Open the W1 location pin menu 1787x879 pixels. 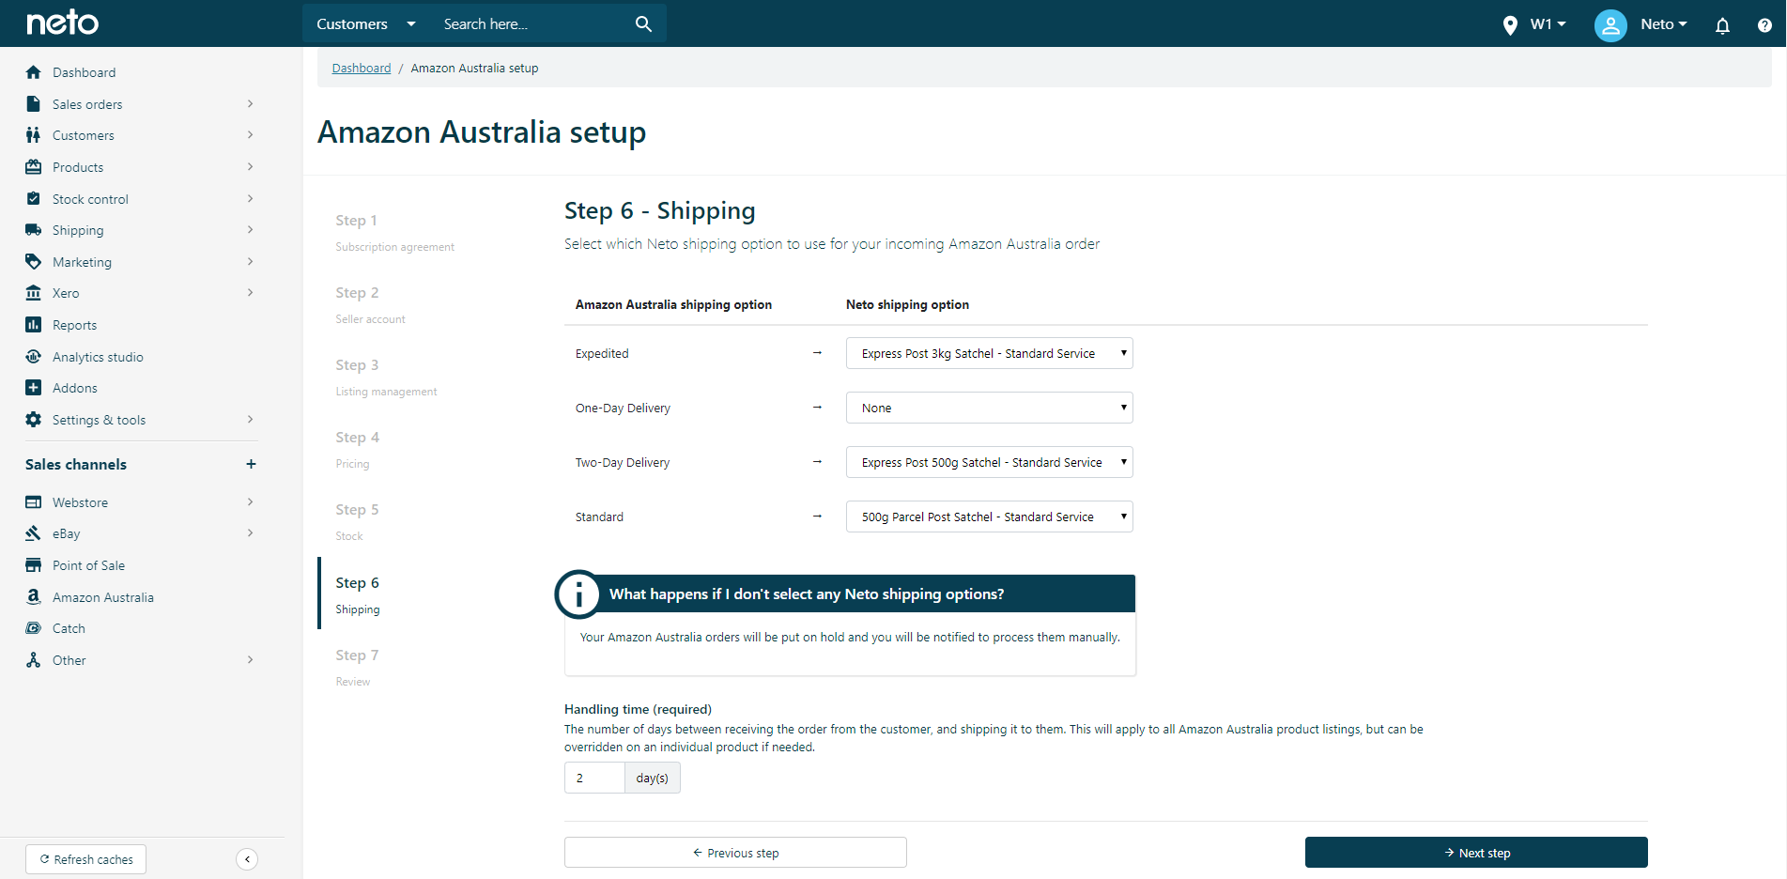click(1533, 24)
